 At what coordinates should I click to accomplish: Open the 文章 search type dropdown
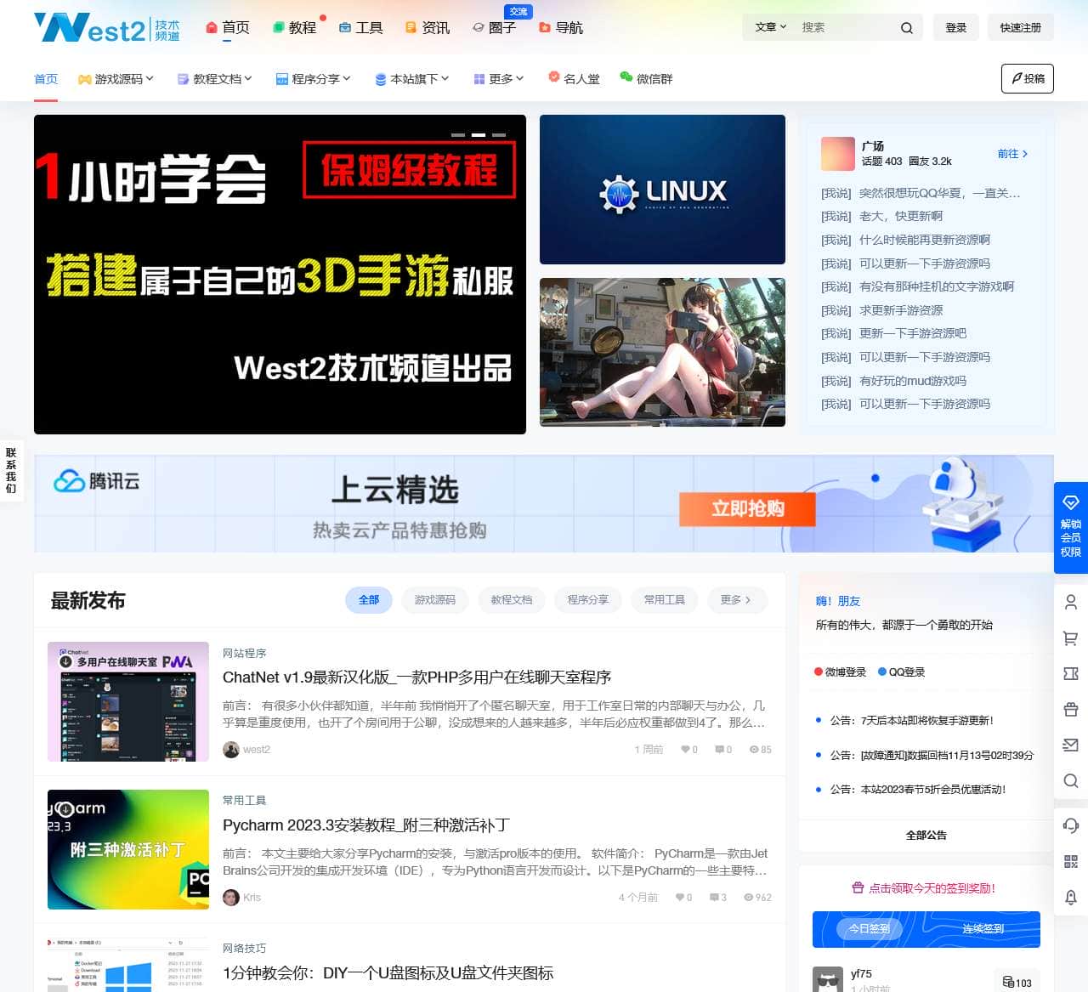[771, 27]
